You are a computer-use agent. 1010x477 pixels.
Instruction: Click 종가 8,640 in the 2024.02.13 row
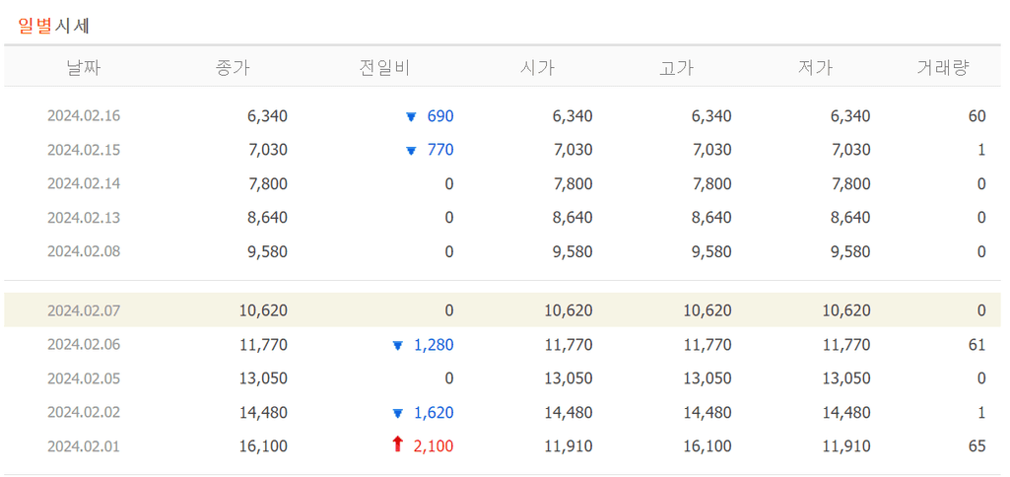point(267,217)
